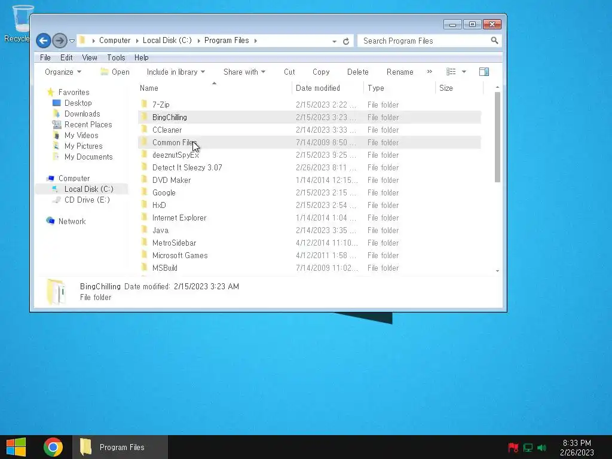Select the HxD folder icon
This screenshot has width=612, height=459.
coord(144,205)
